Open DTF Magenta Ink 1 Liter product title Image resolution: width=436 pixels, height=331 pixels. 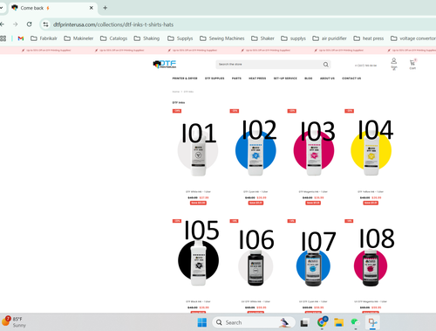[x=313, y=192]
